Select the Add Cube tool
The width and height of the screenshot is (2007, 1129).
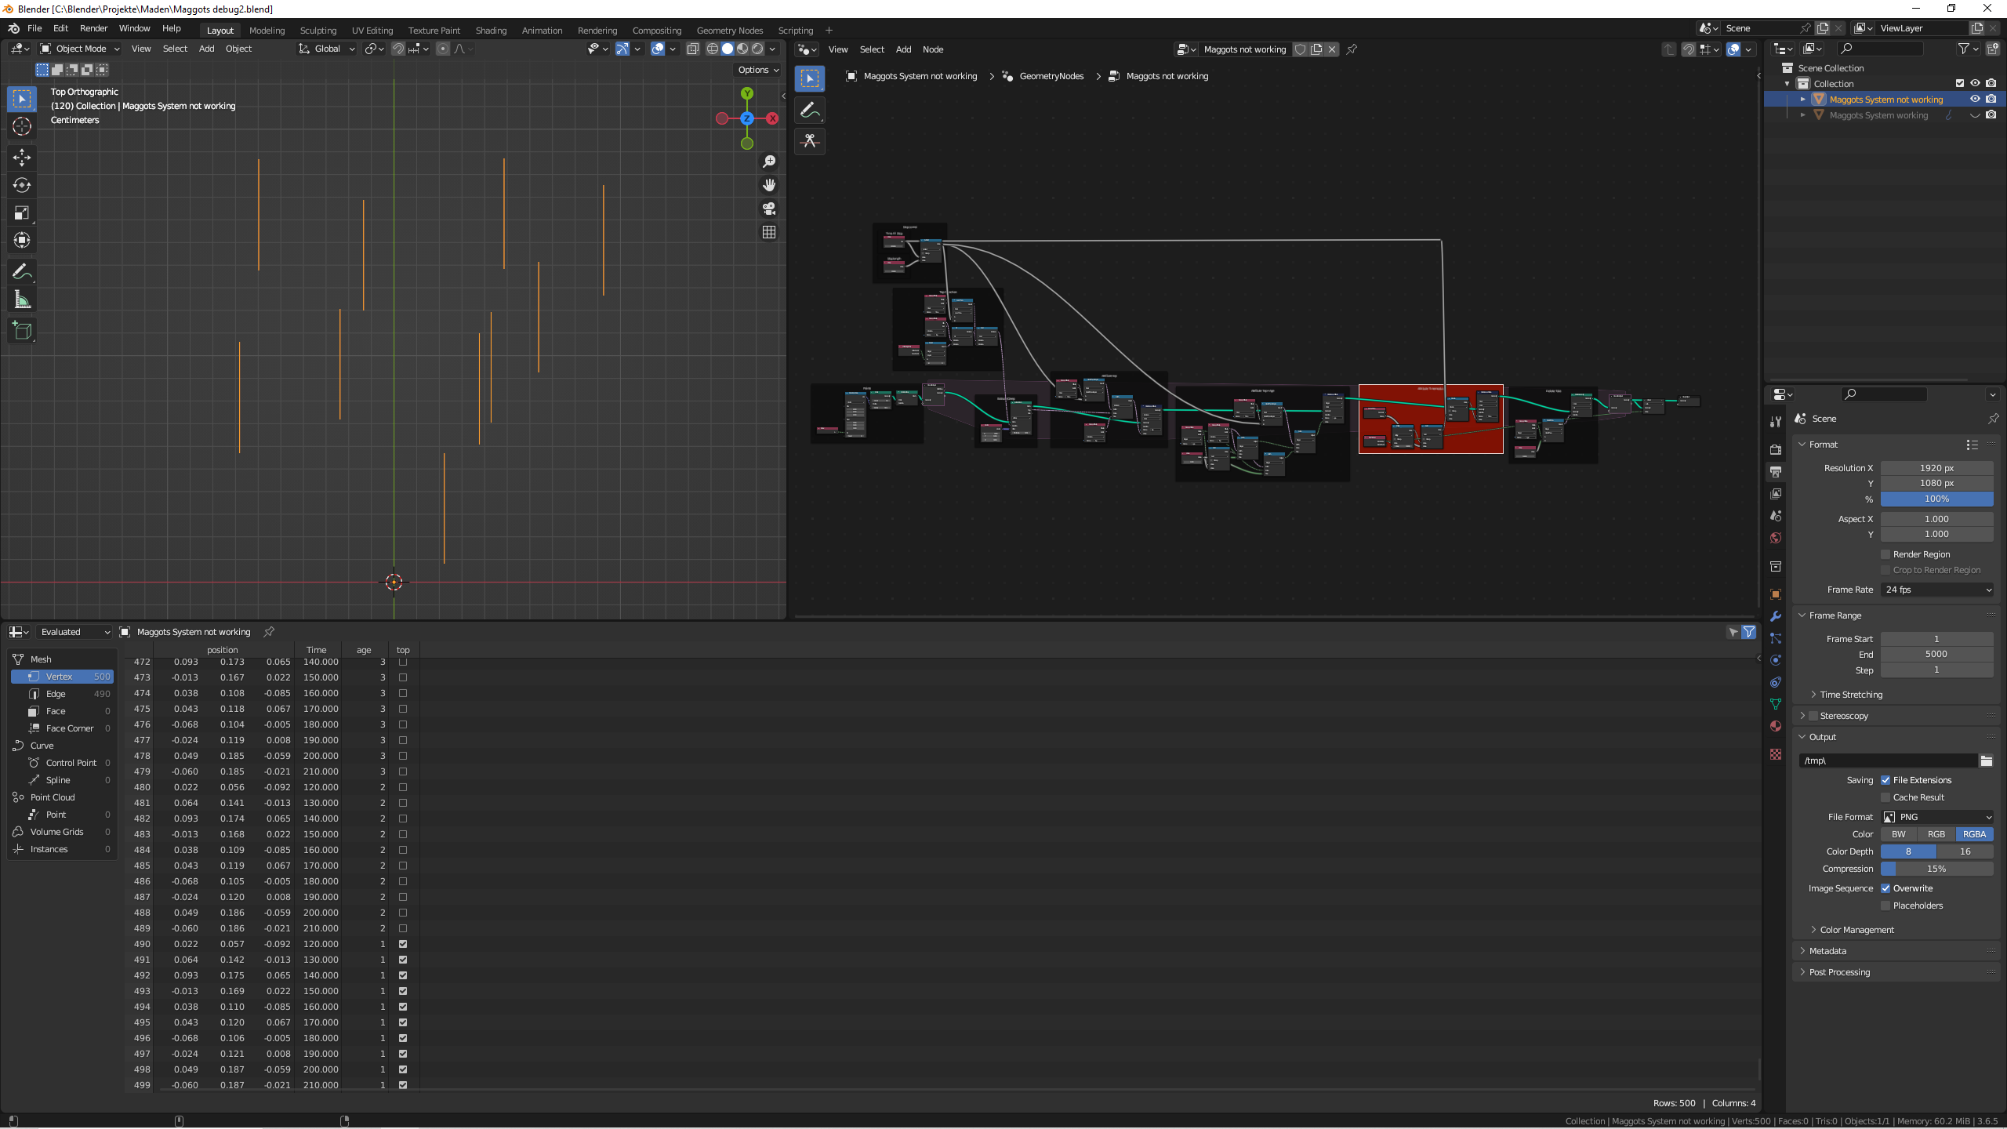click(x=22, y=331)
